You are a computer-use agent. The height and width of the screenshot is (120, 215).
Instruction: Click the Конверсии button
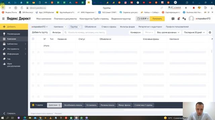(x=135, y=32)
